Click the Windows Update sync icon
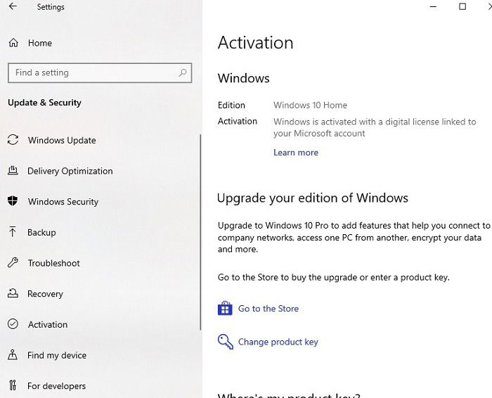 click(13, 140)
